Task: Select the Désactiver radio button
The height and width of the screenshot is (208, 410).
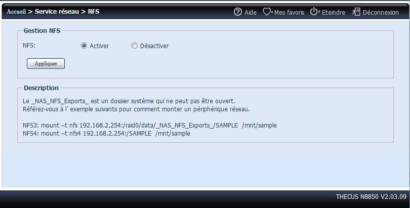Action: [x=135, y=46]
